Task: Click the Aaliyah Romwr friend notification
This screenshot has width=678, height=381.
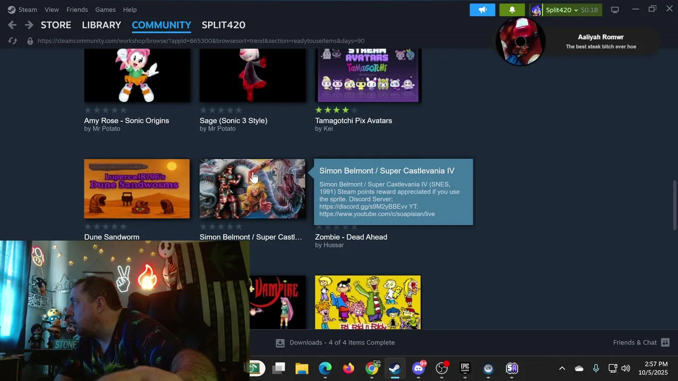Action: point(577,41)
